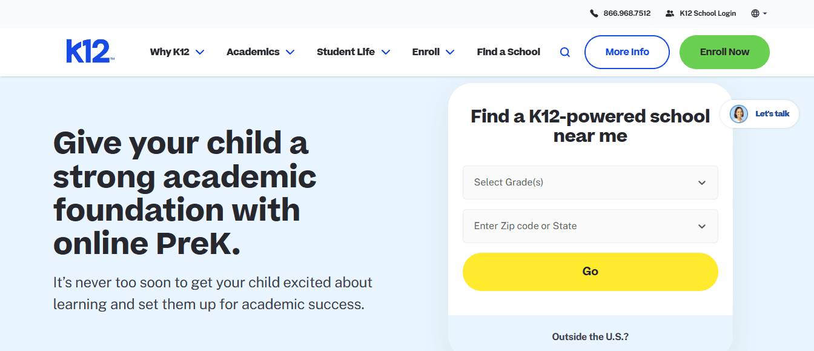Open the More Info button
The image size is (814, 351).
pyautogui.click(x=627, y=52)
